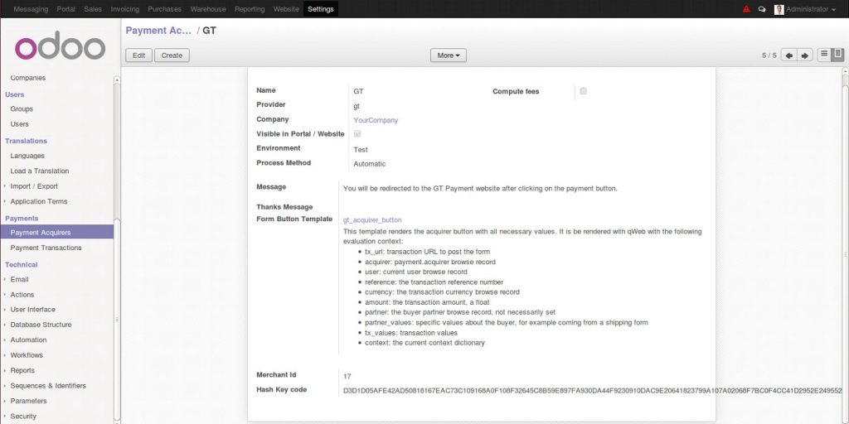Image resolution: width=849 pixels, height=424 pixels.
Task: Open Groups in the sidebar
Action: [22, 108]
